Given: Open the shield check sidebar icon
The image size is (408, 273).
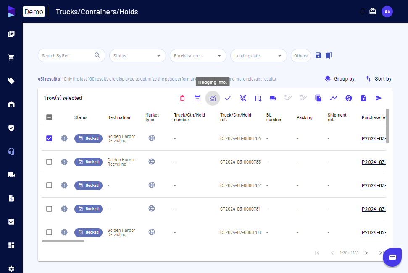Looking at the screenshot, I should coord(11,128).
